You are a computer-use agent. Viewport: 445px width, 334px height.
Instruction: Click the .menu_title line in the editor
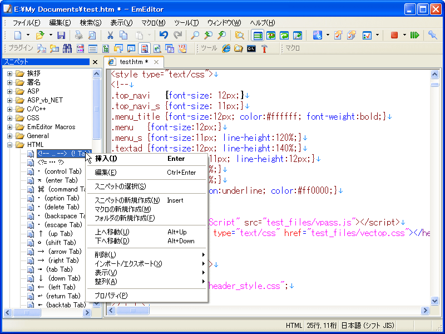[x=251, y=116]
